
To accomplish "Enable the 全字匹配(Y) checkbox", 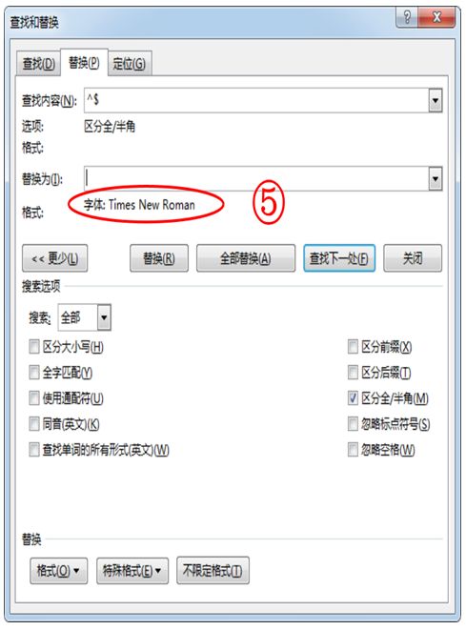I will click(x=34, y=373).
